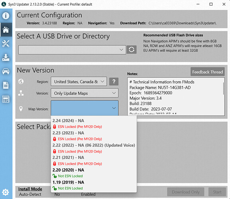Screen dimensions: 230x199
Task: Click the Download Only button
Action: point(186,192)
